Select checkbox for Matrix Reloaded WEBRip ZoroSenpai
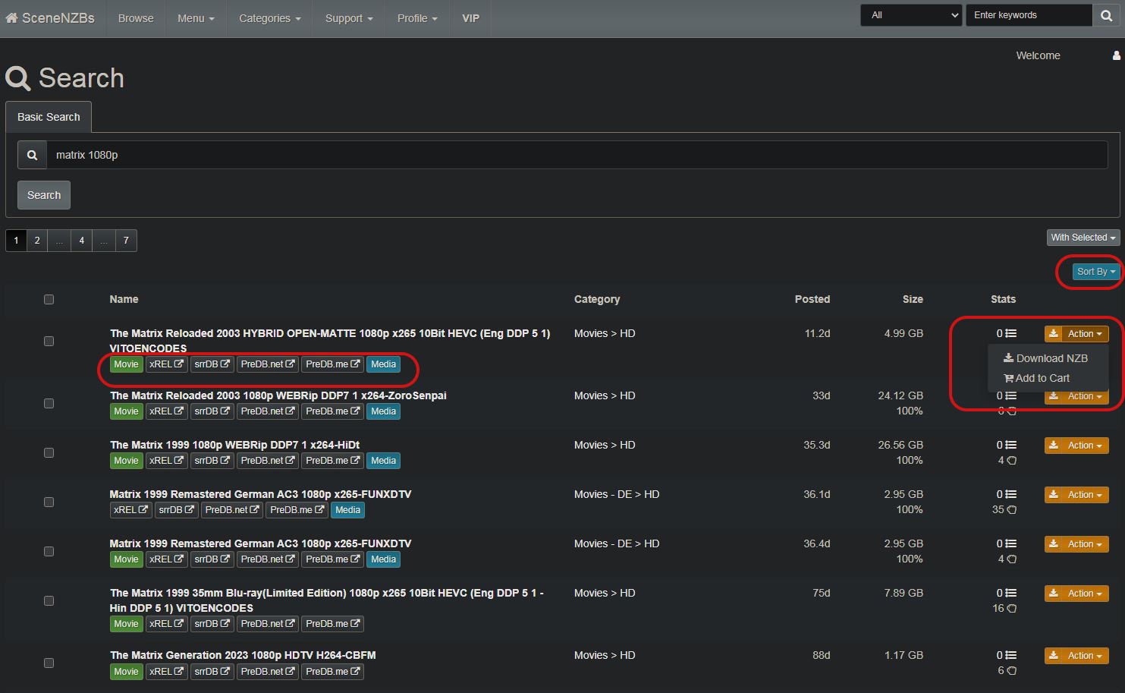The image size is (1125, 693). click(x=49, y=404)
